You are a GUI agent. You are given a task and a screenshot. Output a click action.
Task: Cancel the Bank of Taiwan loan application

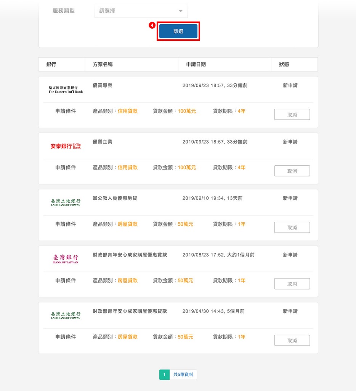292,284
